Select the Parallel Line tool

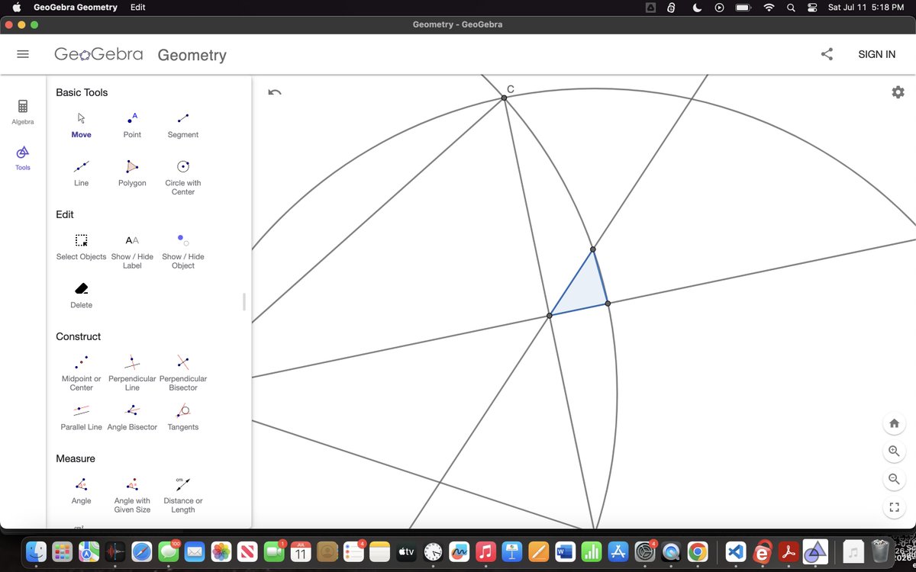81,417
